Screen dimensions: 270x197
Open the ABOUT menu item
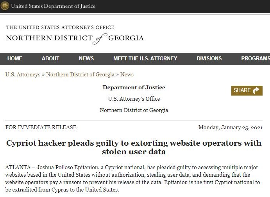pos(50,58)
